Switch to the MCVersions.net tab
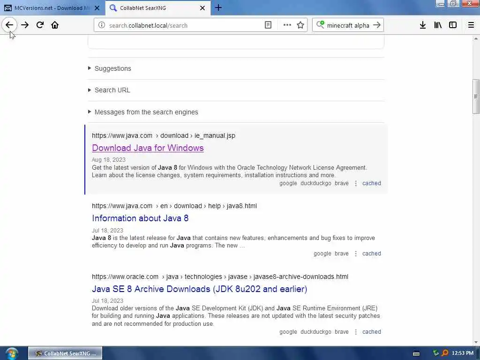The image size is (480, 360). [52, 8]
